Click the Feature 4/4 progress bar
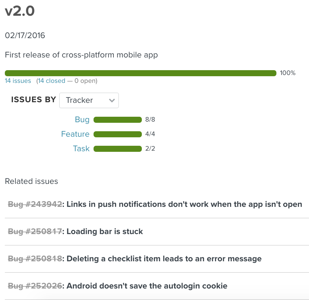This screenshot has height=300, width=309. (118, 134)
